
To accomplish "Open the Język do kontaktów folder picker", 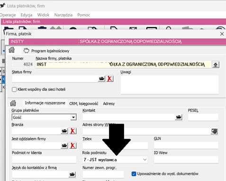I will click(72, 174).
